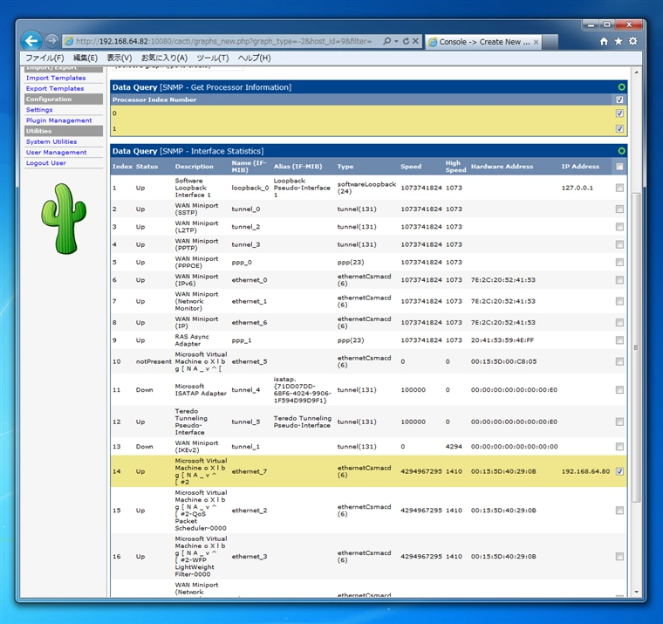
Task: Click the Speed column header
Action: click(411, 167)
